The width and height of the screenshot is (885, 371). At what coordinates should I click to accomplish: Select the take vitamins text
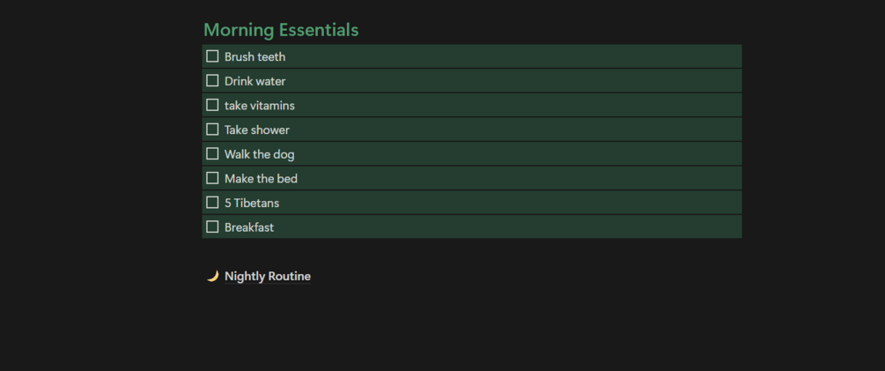(259, 106)
